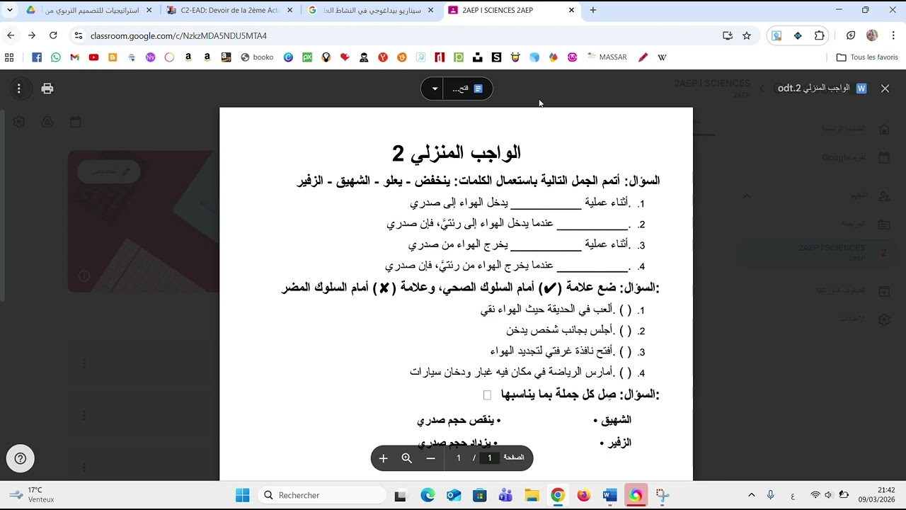The width and height of the screenshot is (906, 510).
Task: Click the Word icon beside document title
Action: point(861,89)
